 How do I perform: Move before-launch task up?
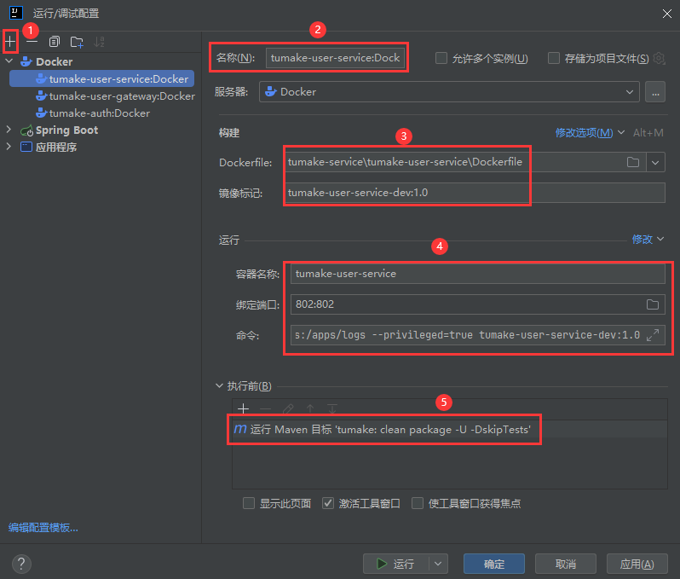310,408
